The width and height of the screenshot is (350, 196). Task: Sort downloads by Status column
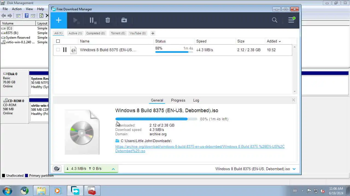click(x=161, y=41)
